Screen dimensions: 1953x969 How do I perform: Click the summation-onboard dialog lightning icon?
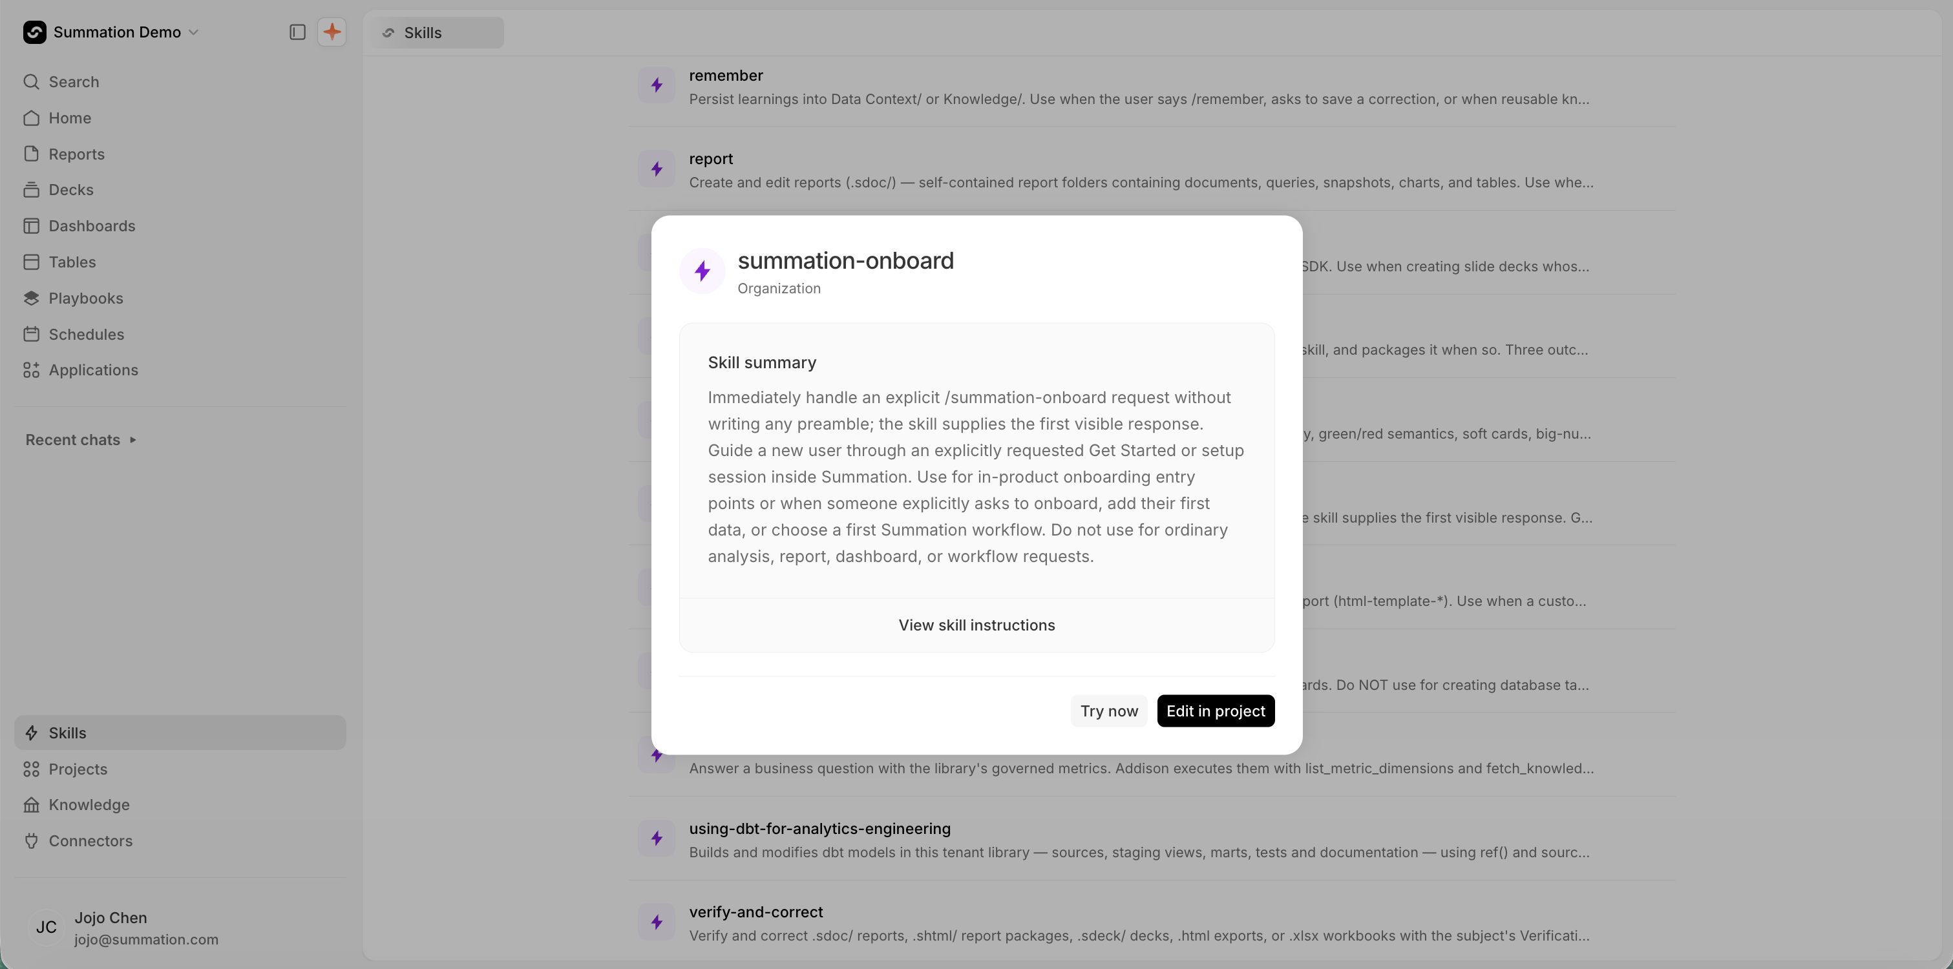coord(702,271)
